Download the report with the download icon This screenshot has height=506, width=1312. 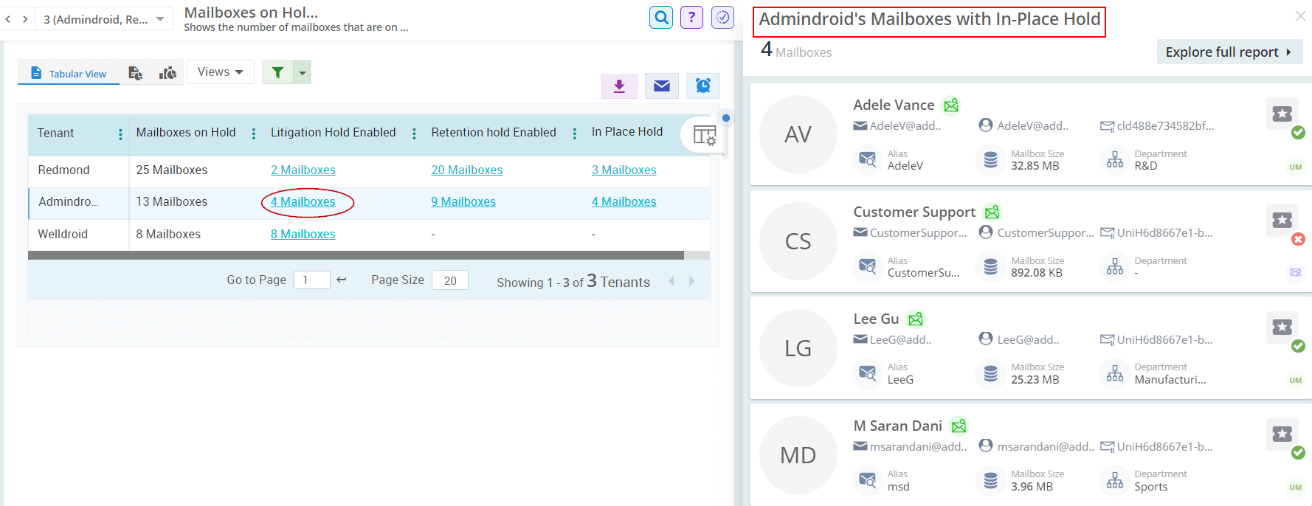click(x=619, y=86)
